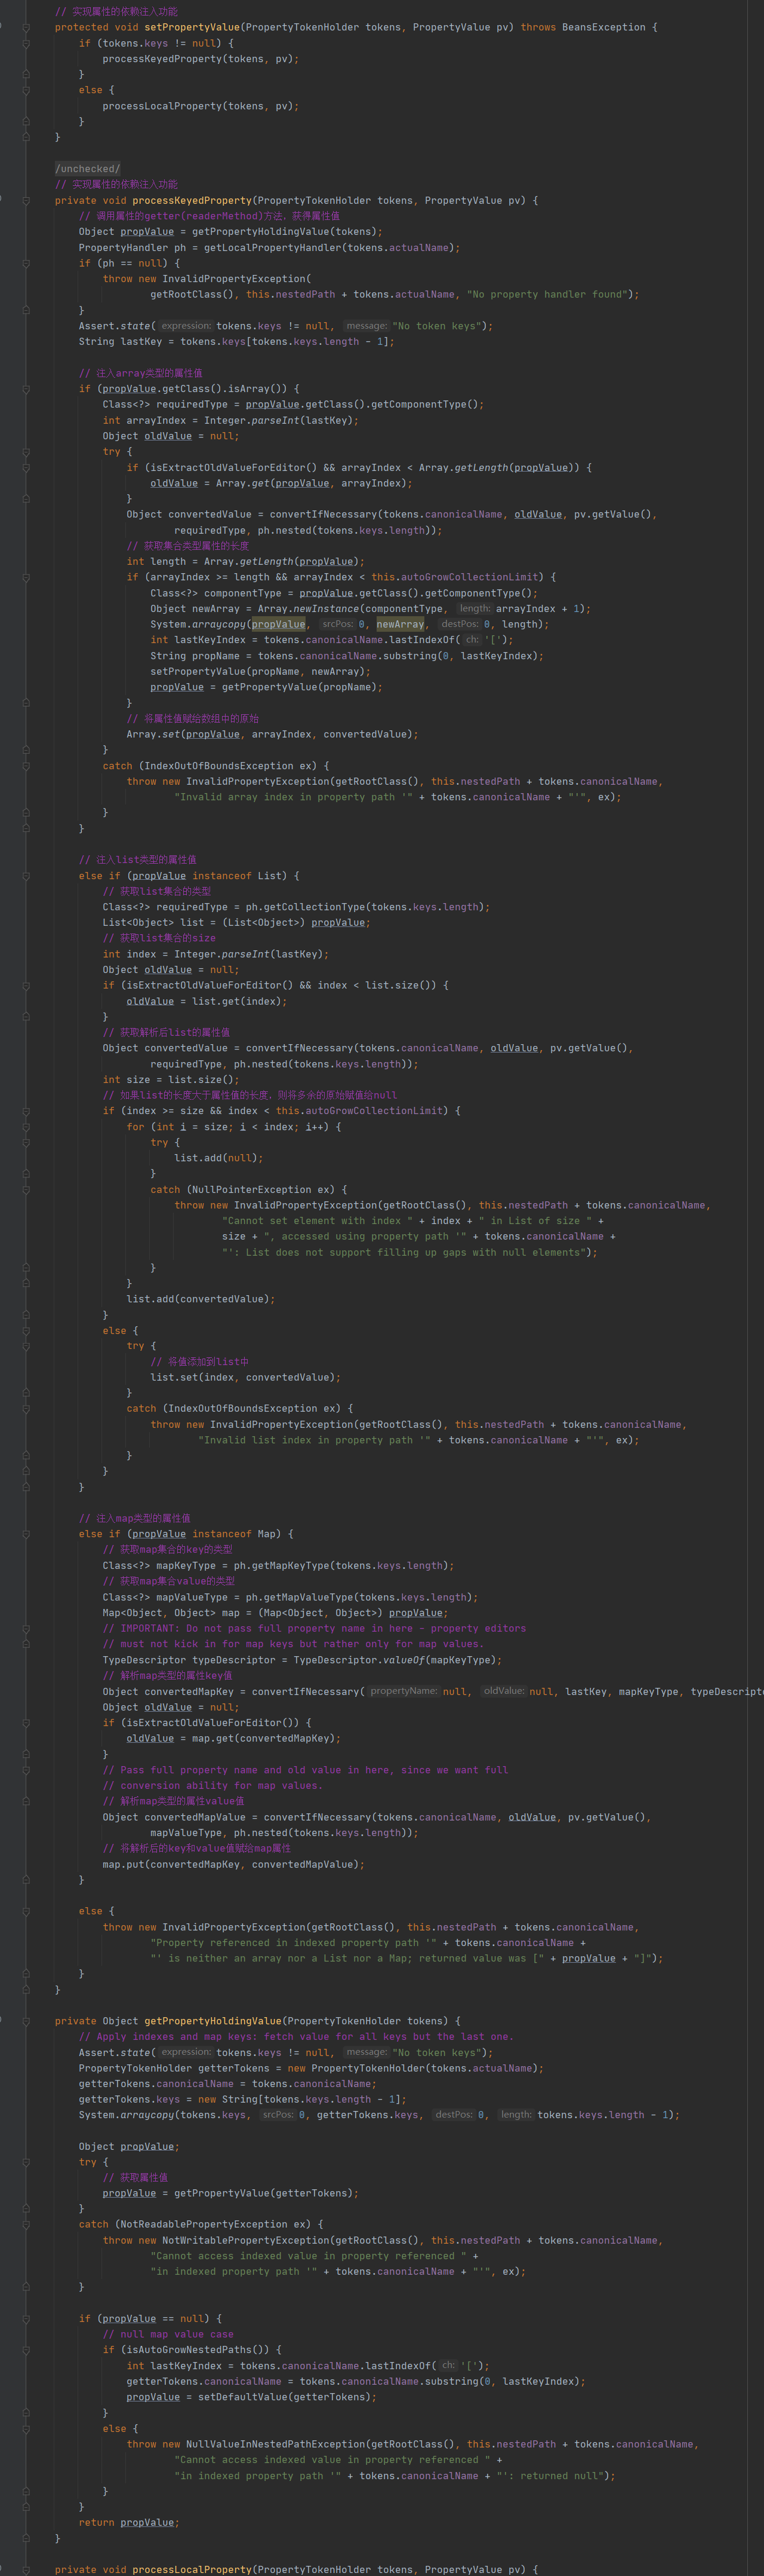This screenshot has height=2576, width=764.
Task: Click list.set(index, convertedValue) statement
Action: pos(246,1377)
